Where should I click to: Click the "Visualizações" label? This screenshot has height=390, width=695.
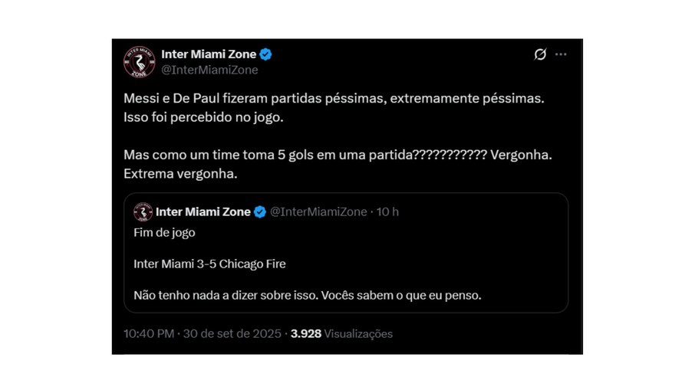pos(358,334)
